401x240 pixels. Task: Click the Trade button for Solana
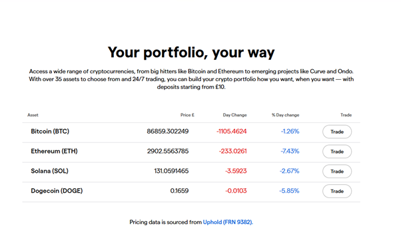coord(337,172)
